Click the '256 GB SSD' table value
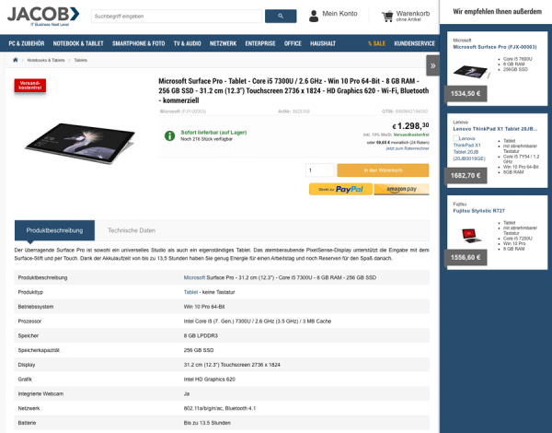 tap(199, 350)
